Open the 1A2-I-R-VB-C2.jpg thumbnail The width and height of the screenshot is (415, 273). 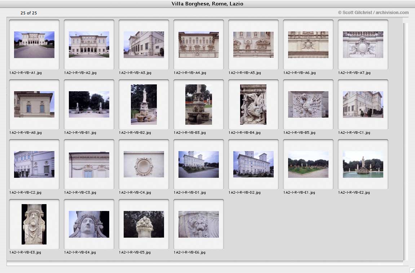(x=34, y=164)
